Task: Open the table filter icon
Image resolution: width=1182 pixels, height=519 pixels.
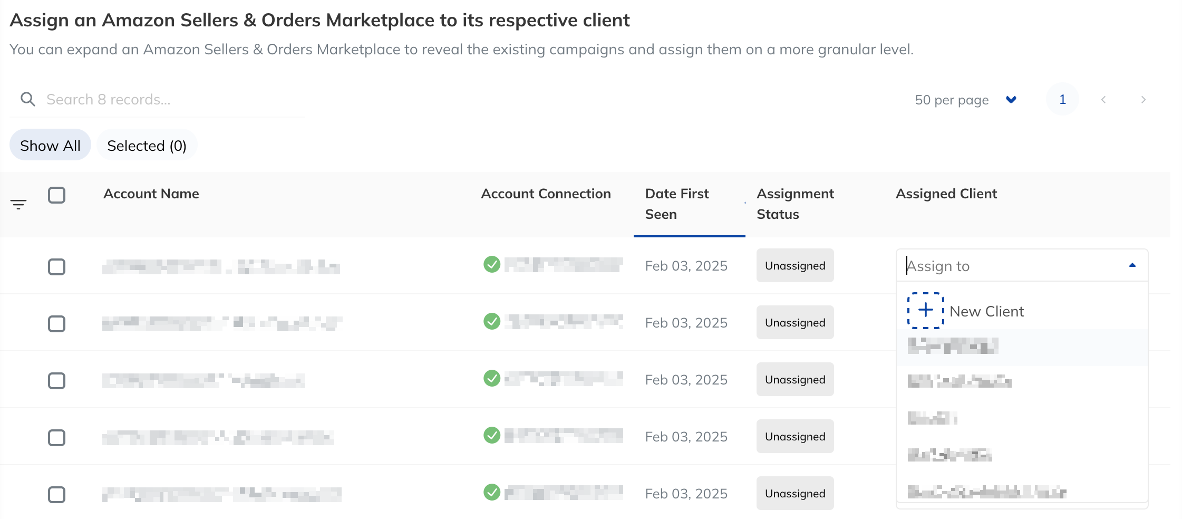Action: pyautogui.click(x=18, y=205)
